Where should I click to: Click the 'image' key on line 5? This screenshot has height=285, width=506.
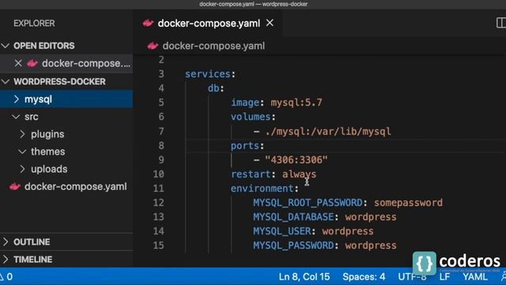(x=245, y=102)
